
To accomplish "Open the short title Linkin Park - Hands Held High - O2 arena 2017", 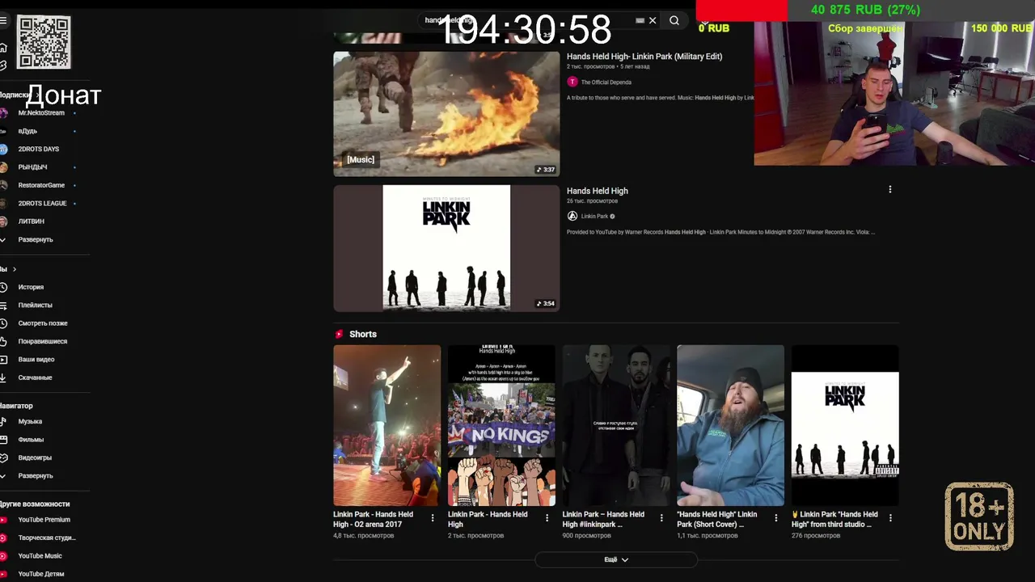I will (x=373, y=519).
